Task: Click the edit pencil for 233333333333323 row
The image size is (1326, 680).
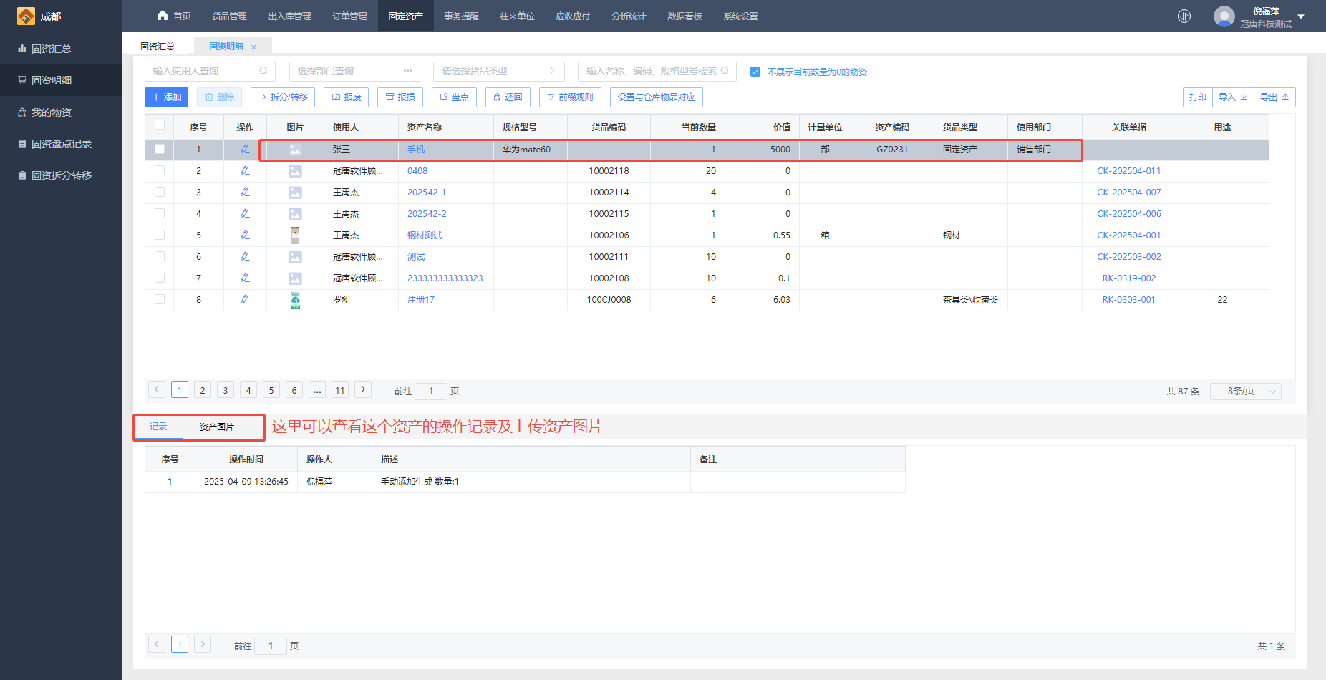Action: 245,278
